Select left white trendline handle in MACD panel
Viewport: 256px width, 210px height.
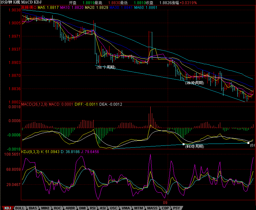point(184,144)
